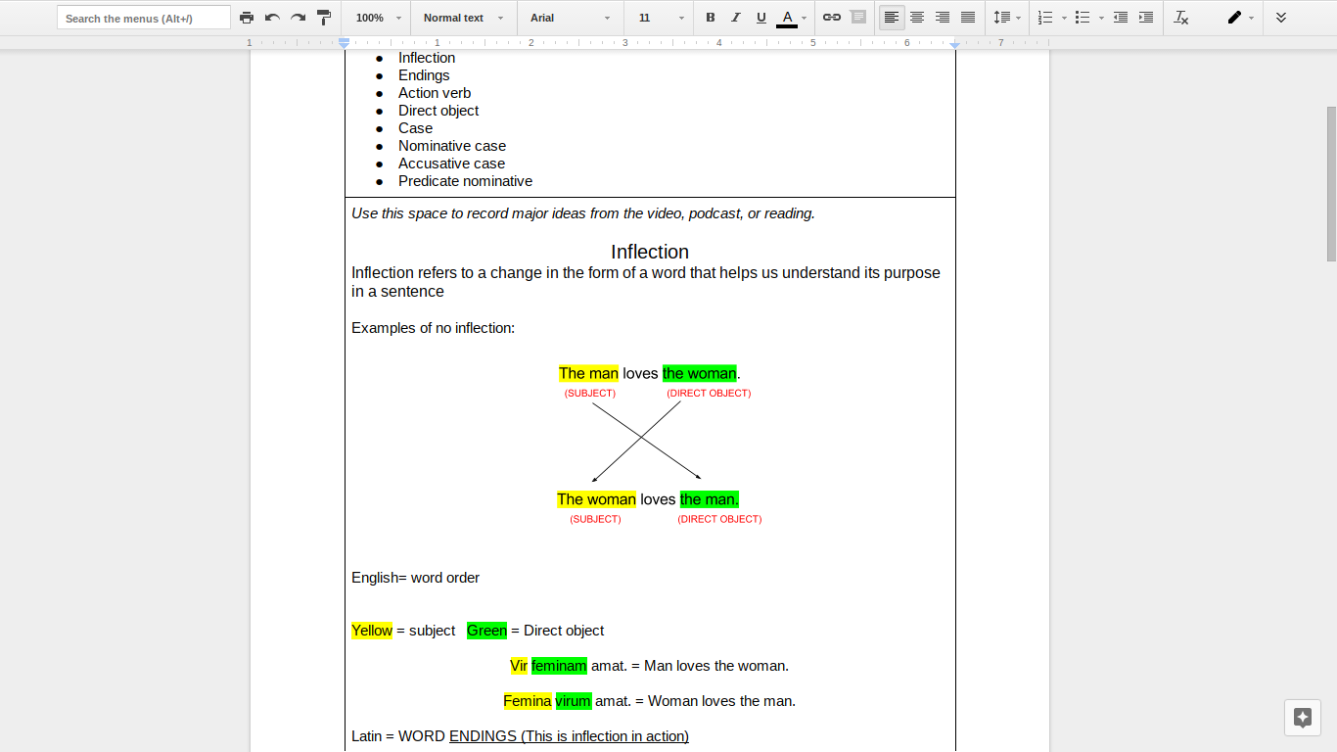
Task: Increase indent of the paragraph
Action: point(1146,18)
